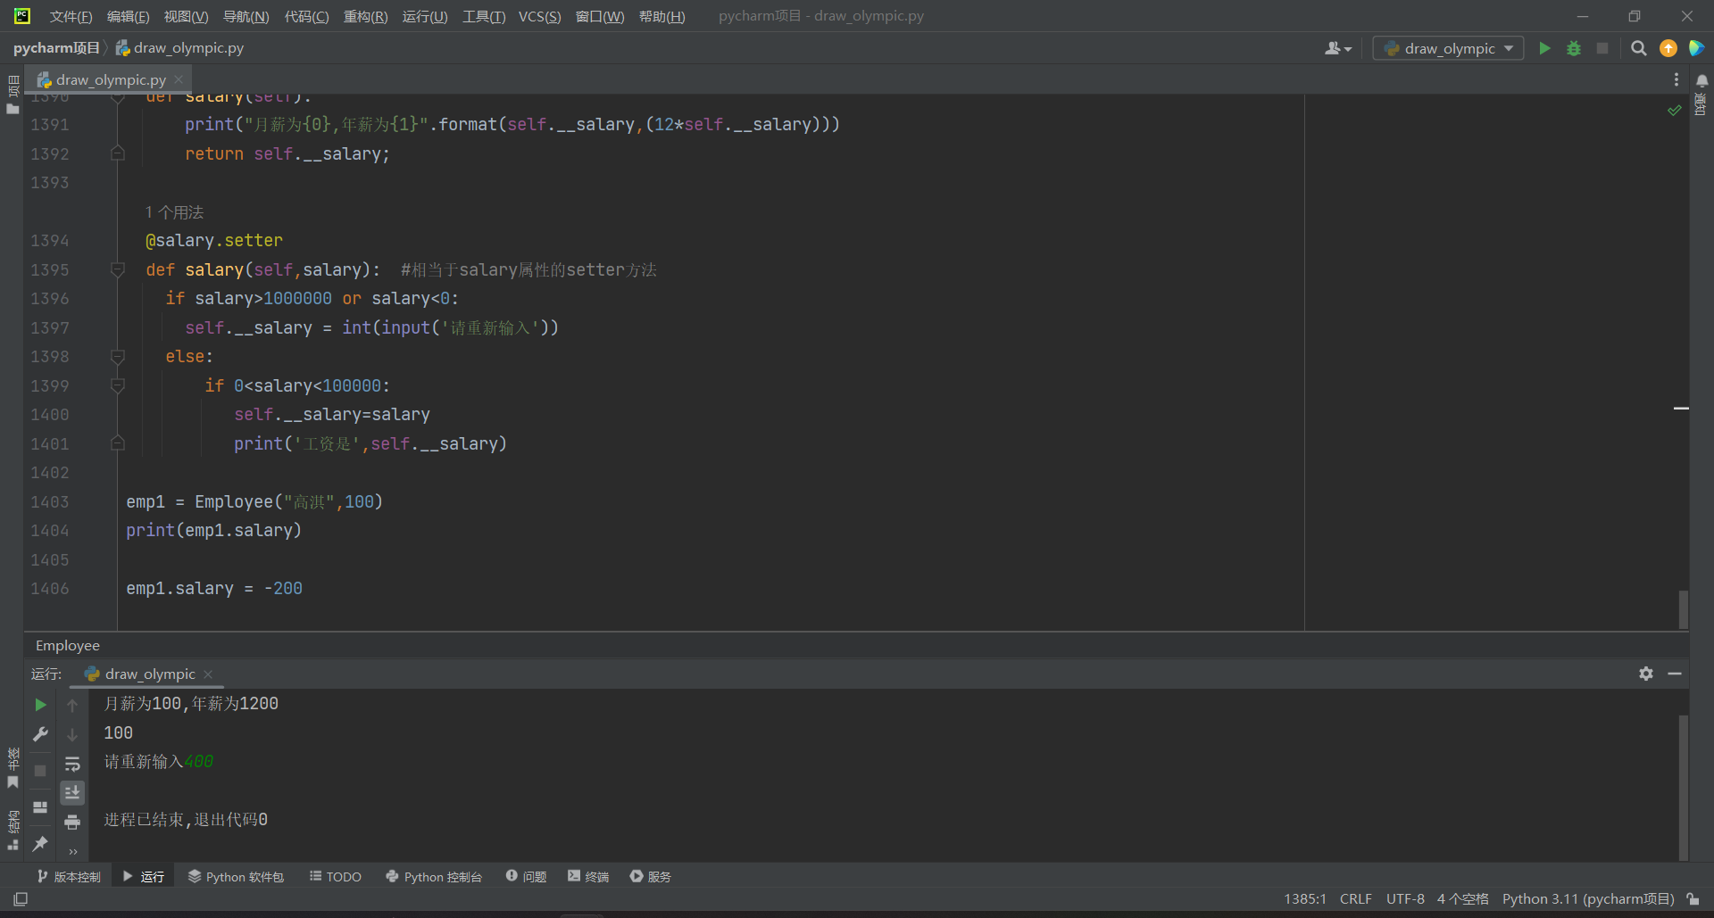Close the draw_olympic.py editor tab
The height and width of the screenshot is (918, 1714).
point(179,79)
